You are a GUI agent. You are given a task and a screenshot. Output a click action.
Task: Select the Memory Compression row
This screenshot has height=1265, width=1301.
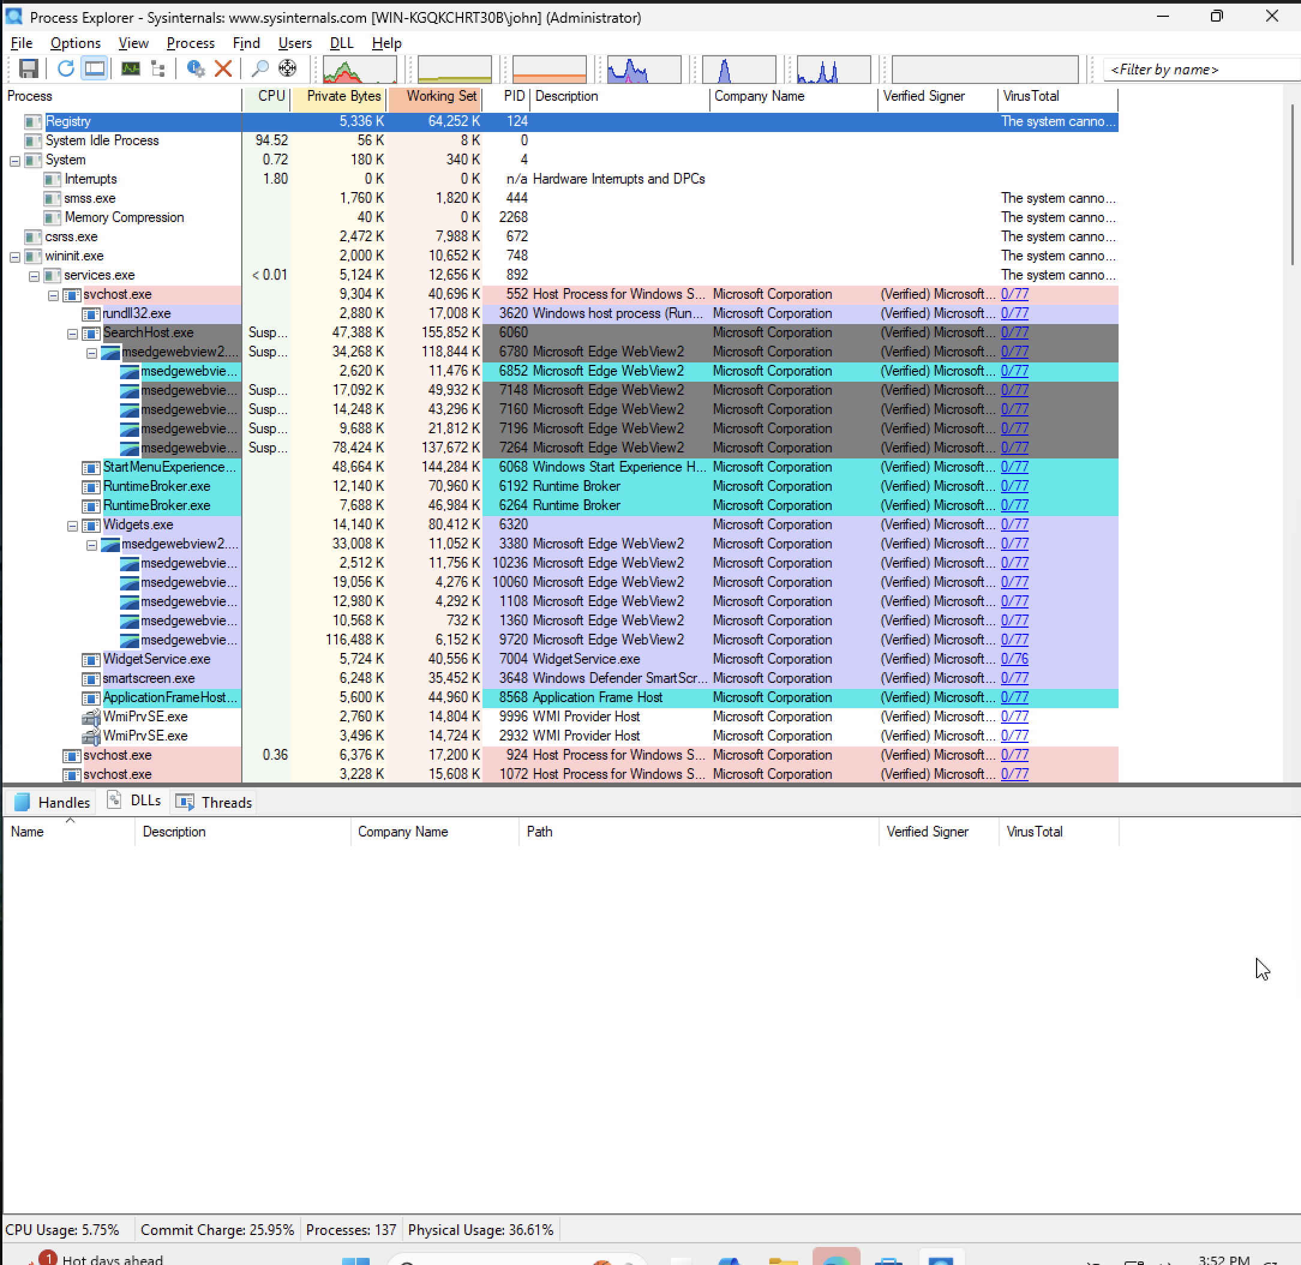coord(560,218)
